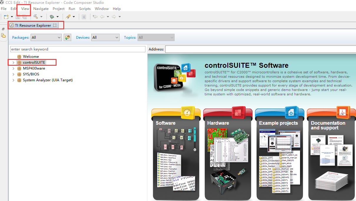Screen dimensions: 356x201
Task: Click the restore panel icon in left sidebar
Action: [3, 29]
